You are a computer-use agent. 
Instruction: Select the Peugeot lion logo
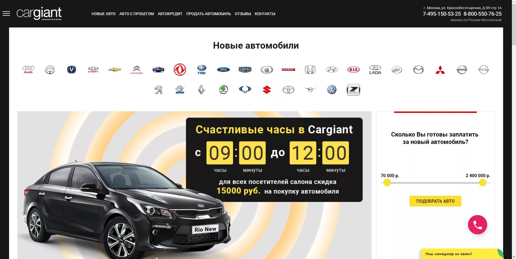coord(158,90)
